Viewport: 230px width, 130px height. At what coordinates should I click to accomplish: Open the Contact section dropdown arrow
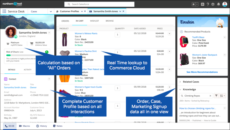(49, 79)
